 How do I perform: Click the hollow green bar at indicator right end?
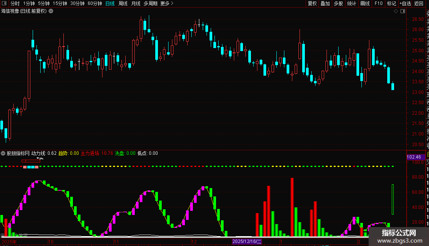pos(393,199)
